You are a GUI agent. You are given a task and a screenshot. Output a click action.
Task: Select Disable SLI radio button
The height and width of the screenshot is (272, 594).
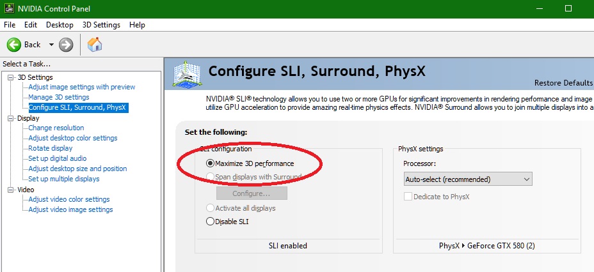pos(210,222)
